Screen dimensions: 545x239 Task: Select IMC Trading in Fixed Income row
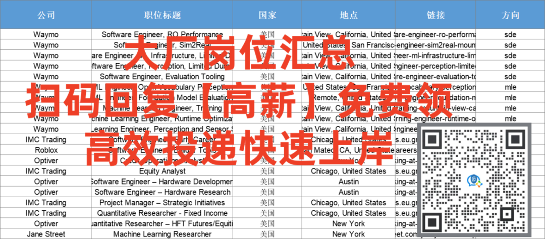pos(46,213)
